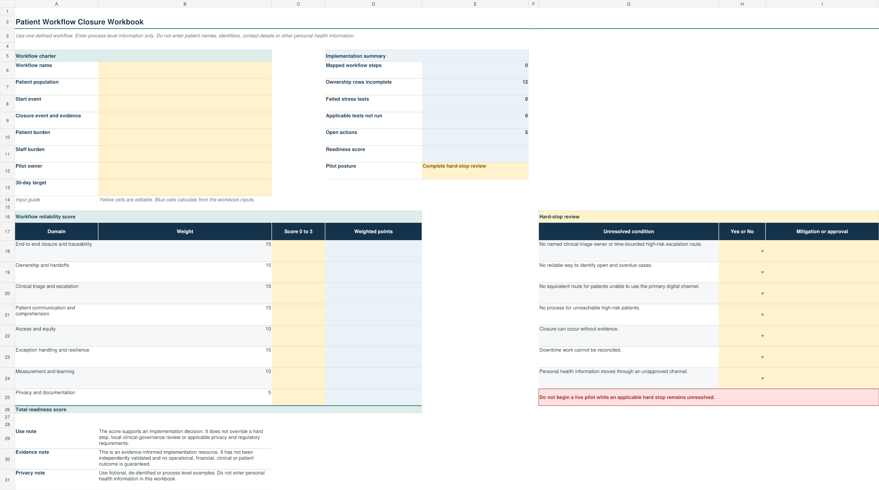
Task: Select row 17 header
Action: [x=7, y=232]
